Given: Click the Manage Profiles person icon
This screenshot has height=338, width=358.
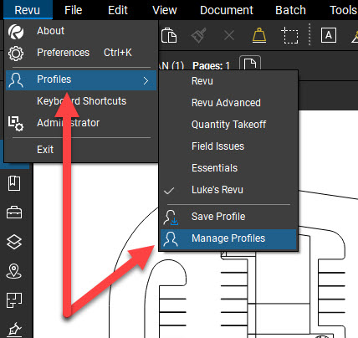Looking at the screenshot, I should [x=171, y=239].
